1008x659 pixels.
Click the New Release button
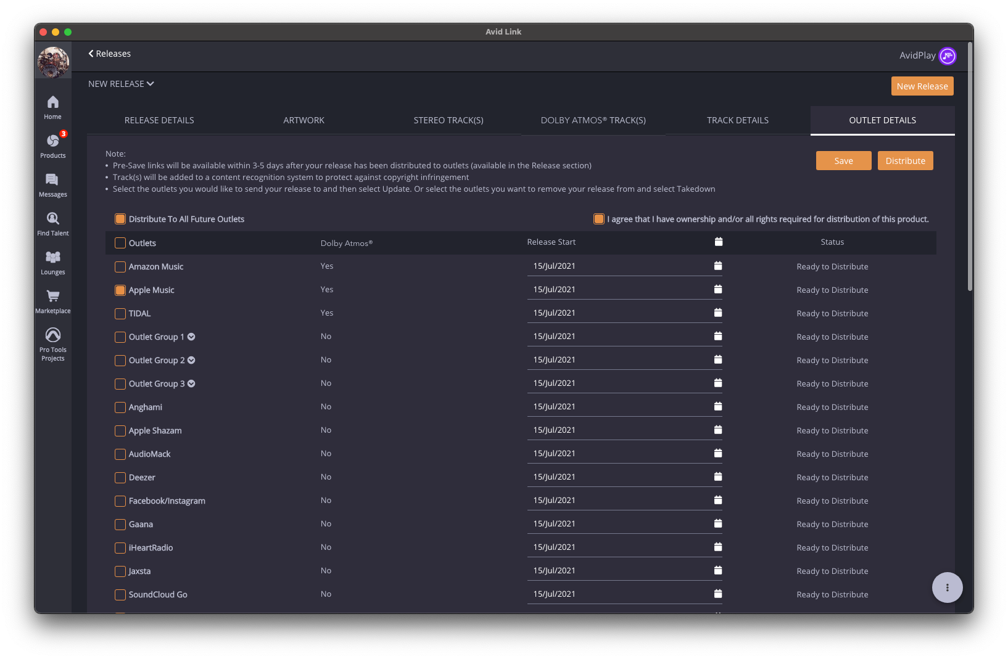point(922,86)
